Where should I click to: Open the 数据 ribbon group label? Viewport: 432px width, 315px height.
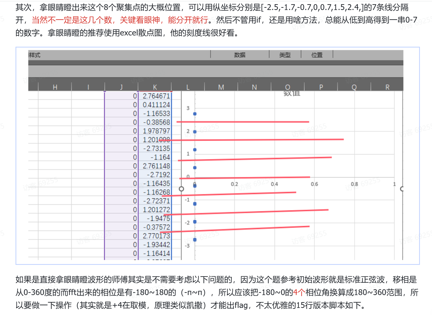click(240, 55)
